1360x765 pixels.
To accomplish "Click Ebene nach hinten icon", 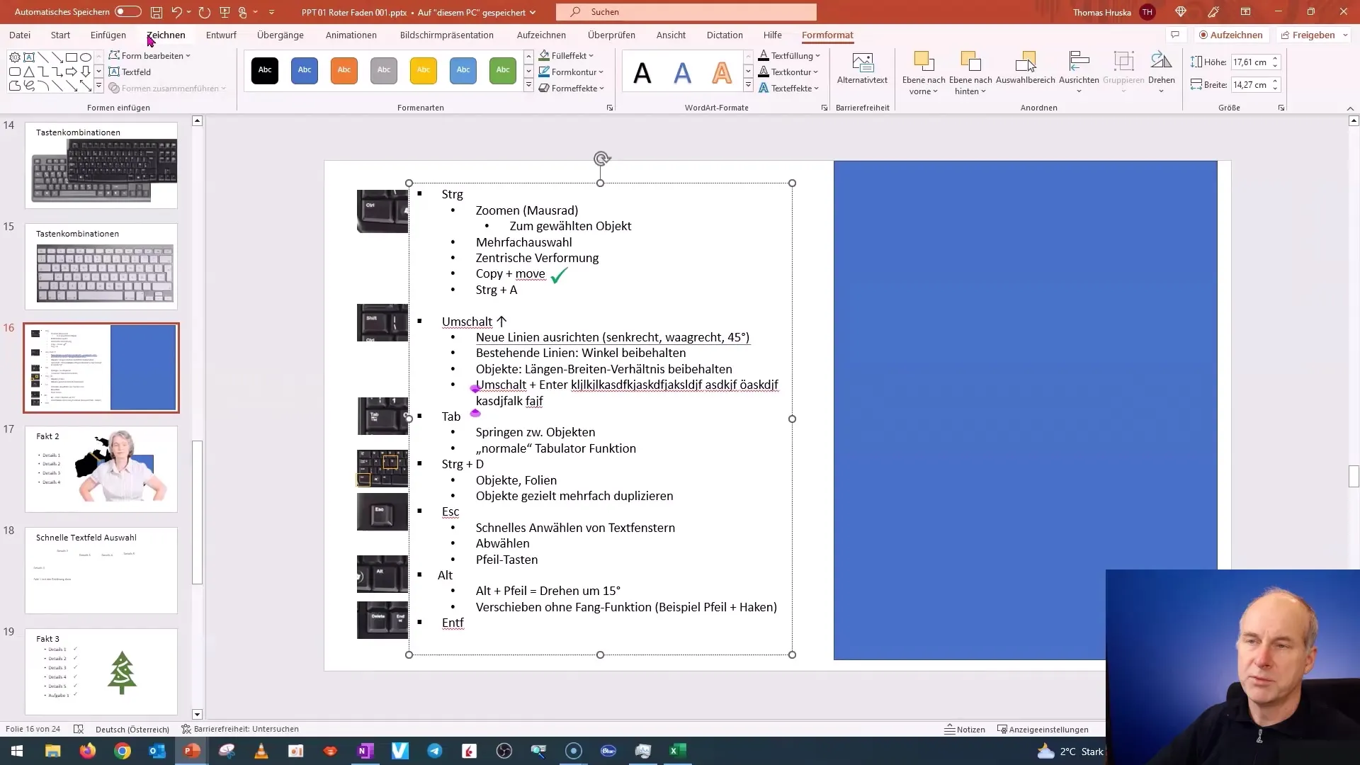I will click(x=970, y=62).
